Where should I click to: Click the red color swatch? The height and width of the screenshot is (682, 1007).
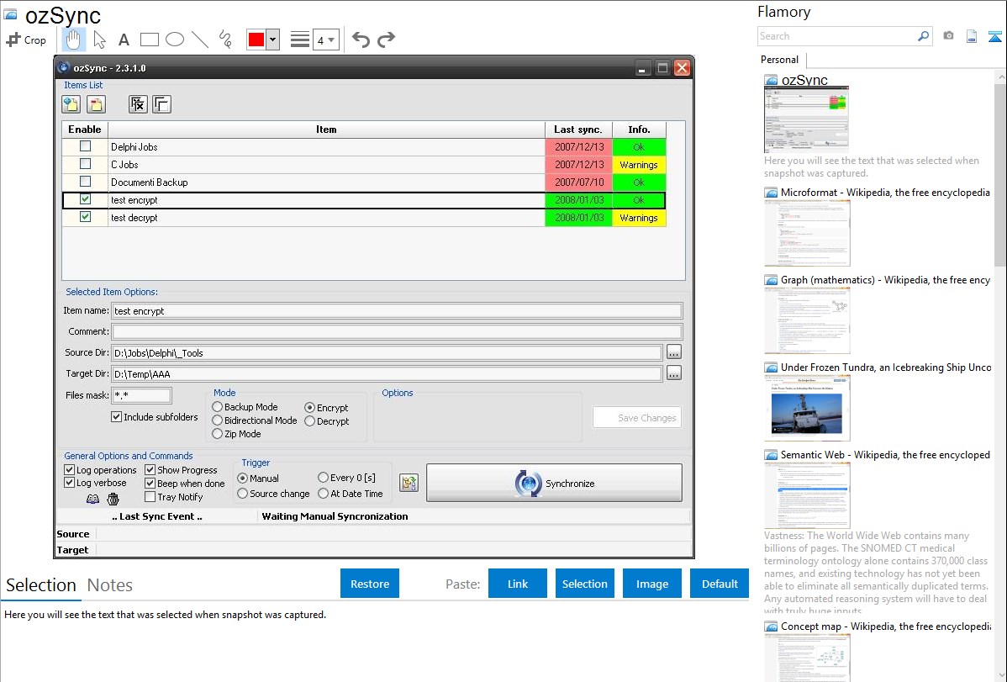[x=256, y=40]
